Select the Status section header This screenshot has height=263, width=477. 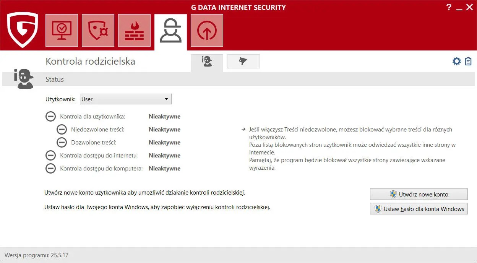54,80
